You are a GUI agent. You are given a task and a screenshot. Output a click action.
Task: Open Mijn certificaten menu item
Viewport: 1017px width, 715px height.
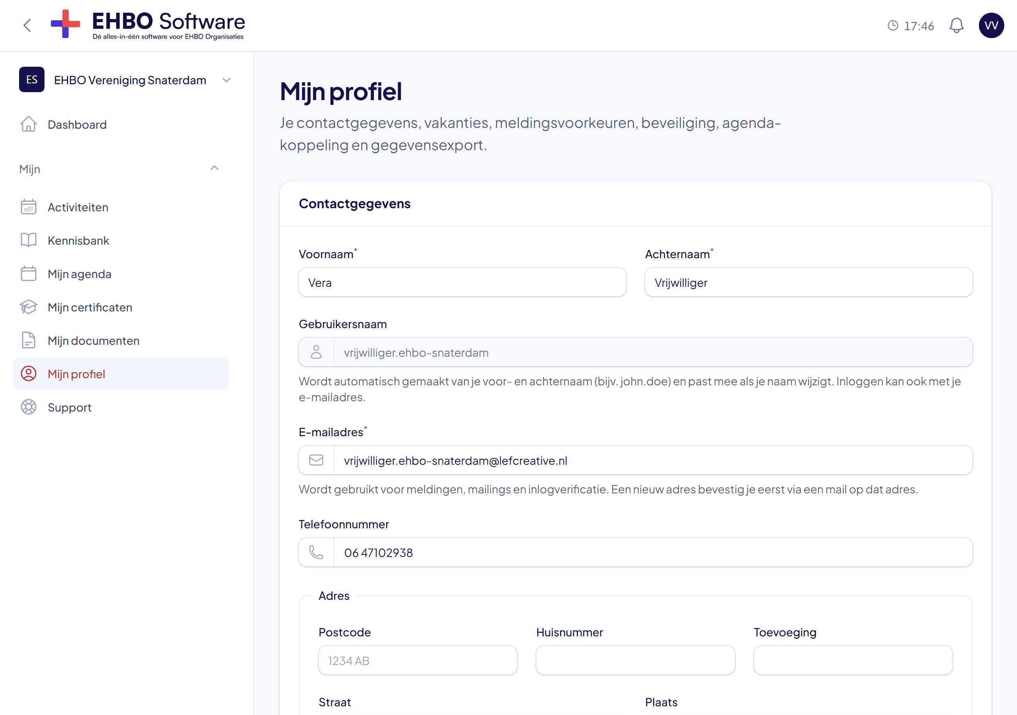[x=120, y=307]
